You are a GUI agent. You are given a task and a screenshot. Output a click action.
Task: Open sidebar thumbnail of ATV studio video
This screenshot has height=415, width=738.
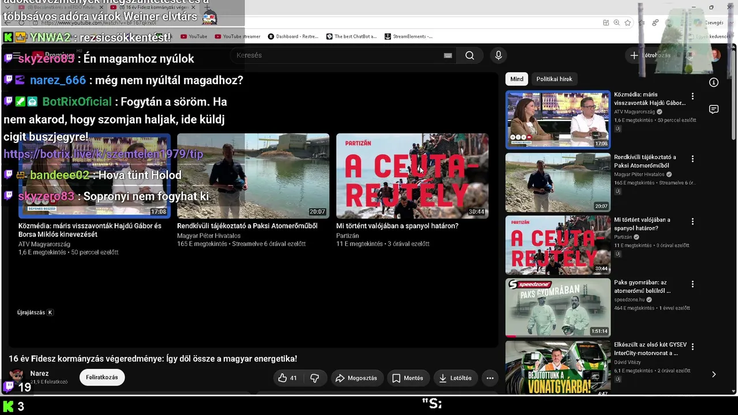558,119
